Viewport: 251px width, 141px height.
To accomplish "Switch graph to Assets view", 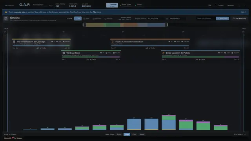I will (x=142, y=134).
